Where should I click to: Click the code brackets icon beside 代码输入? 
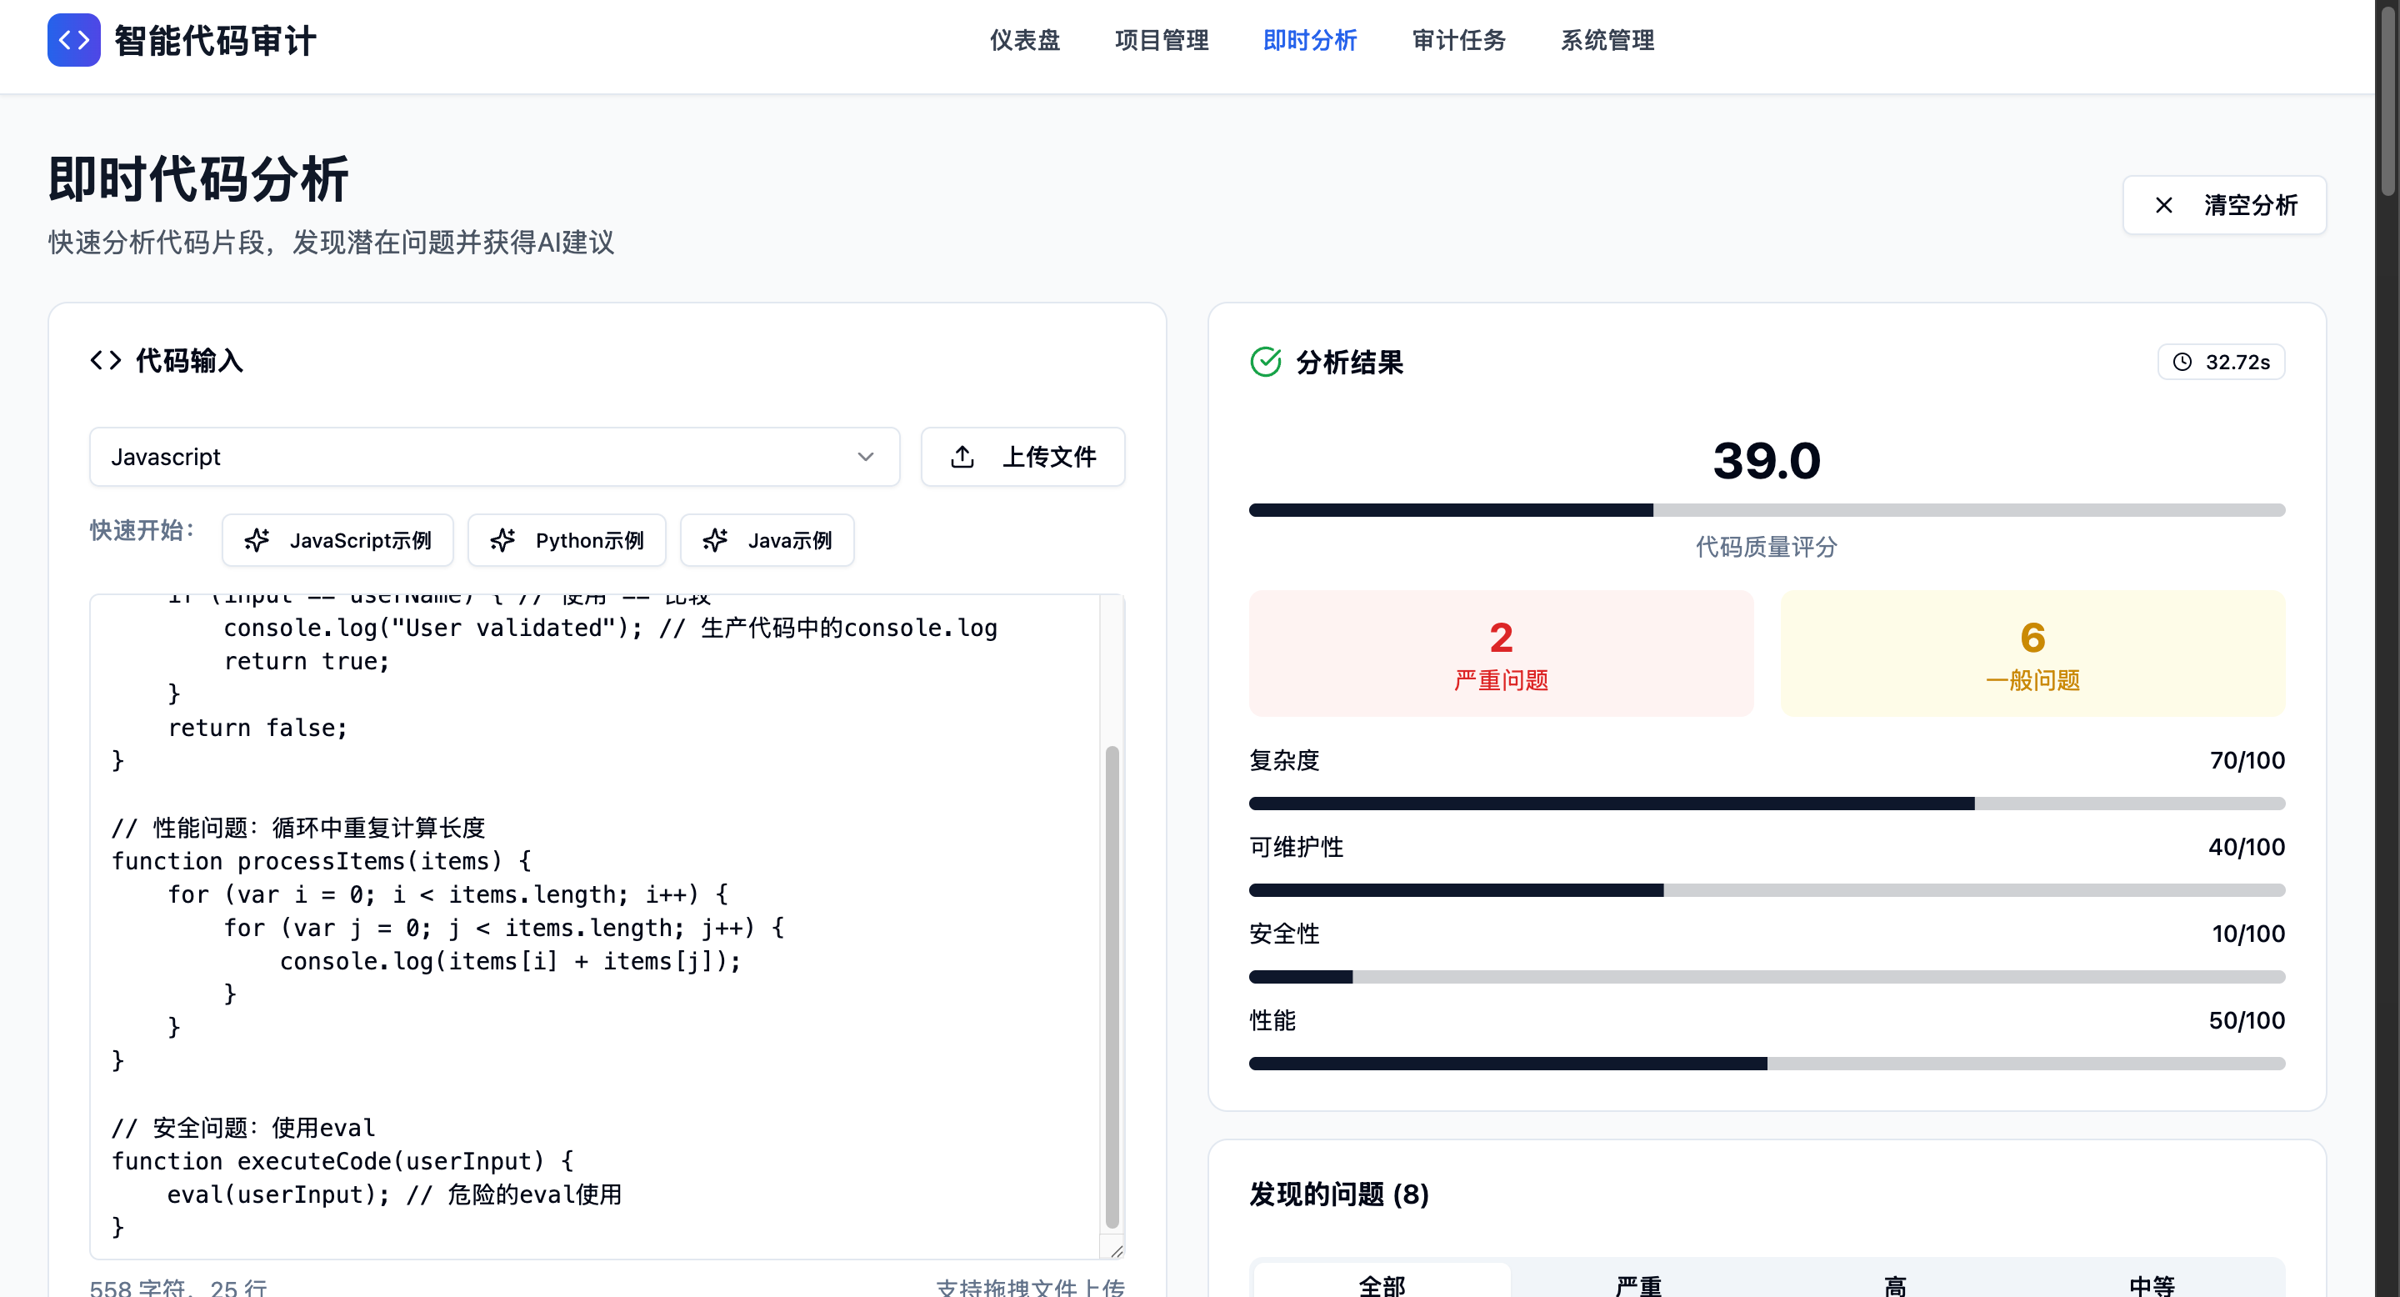point(105,359)
